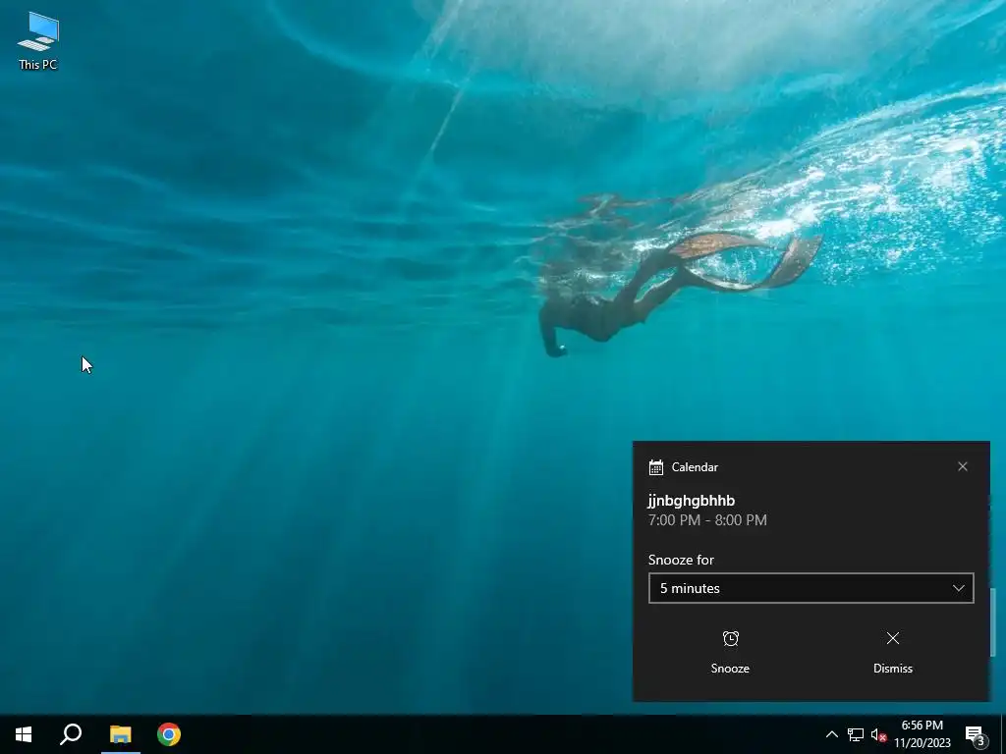Expand the Snooze for 5 minutes dropdown

coord(810,588)
